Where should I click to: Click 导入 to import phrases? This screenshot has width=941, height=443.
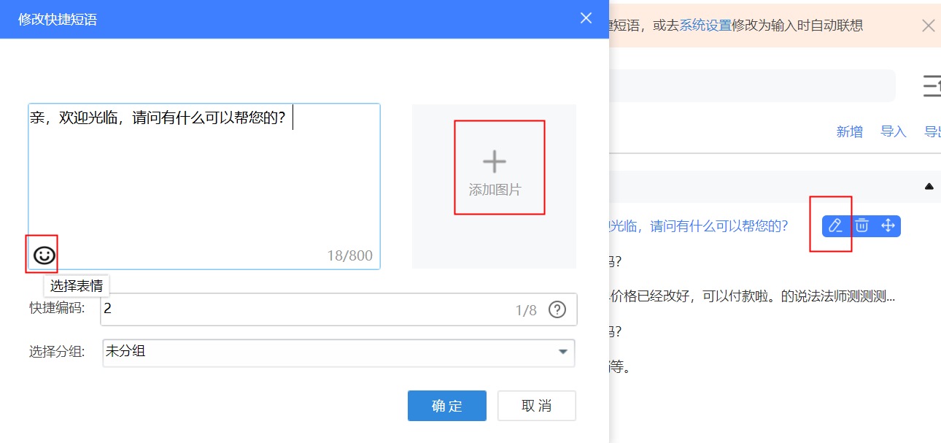(x=893, y=131)
